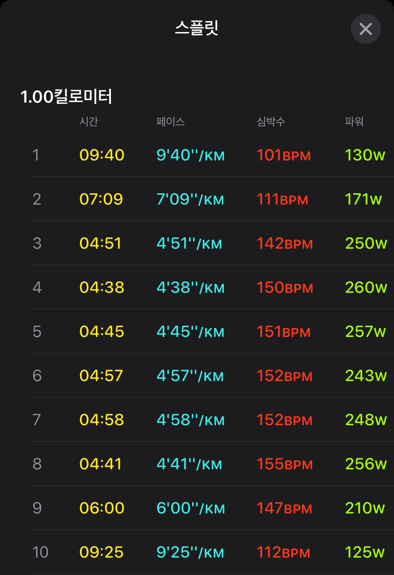Tap split number 1
The image size is (394, 575).
click(x=36, y=155)
